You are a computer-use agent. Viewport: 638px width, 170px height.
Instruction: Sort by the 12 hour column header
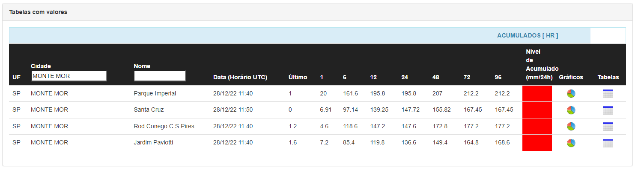pos(374,78)
